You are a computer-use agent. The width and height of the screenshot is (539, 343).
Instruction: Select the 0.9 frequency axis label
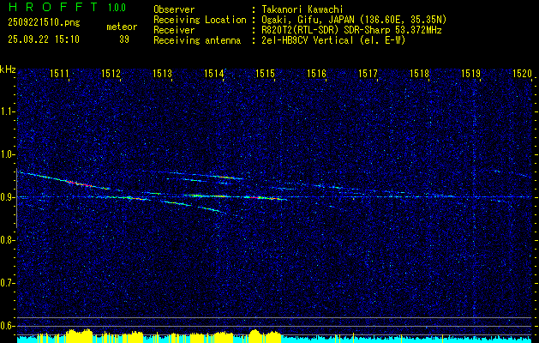(8, 196)
